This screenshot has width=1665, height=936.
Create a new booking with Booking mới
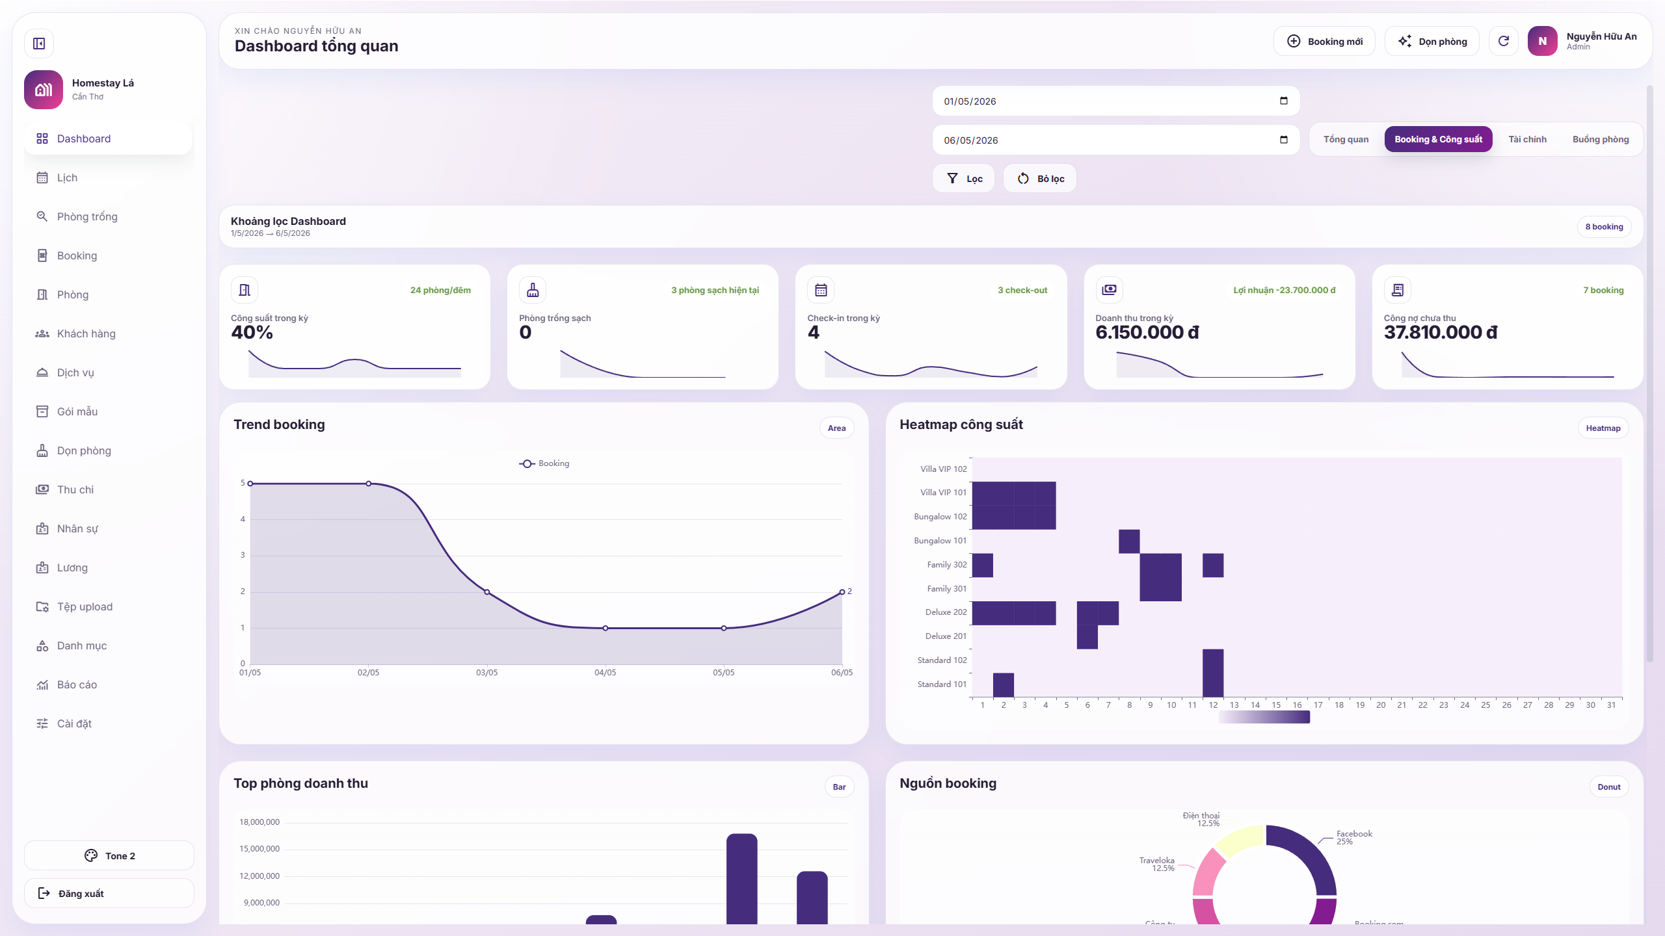(1324, 41)
